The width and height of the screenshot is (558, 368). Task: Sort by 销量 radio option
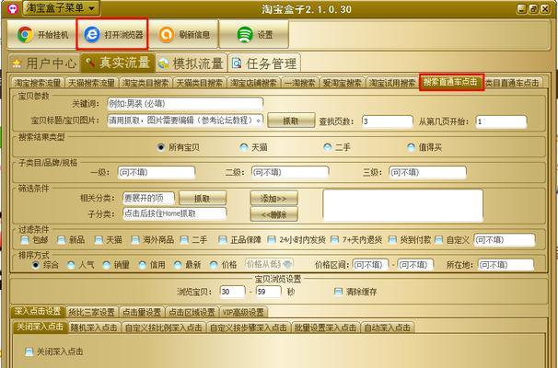(x=107, y=265)
